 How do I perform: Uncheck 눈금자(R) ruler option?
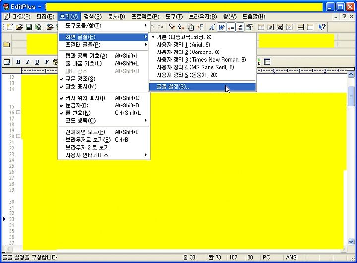point(104,105)
